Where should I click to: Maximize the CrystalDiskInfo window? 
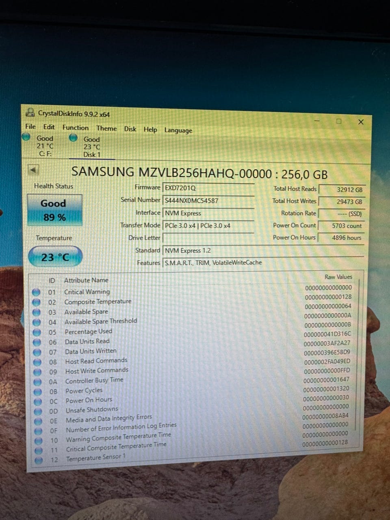[x=339, y=121]
